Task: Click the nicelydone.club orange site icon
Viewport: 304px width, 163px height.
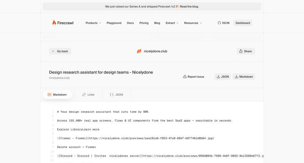Action: [x=139, y=51]
